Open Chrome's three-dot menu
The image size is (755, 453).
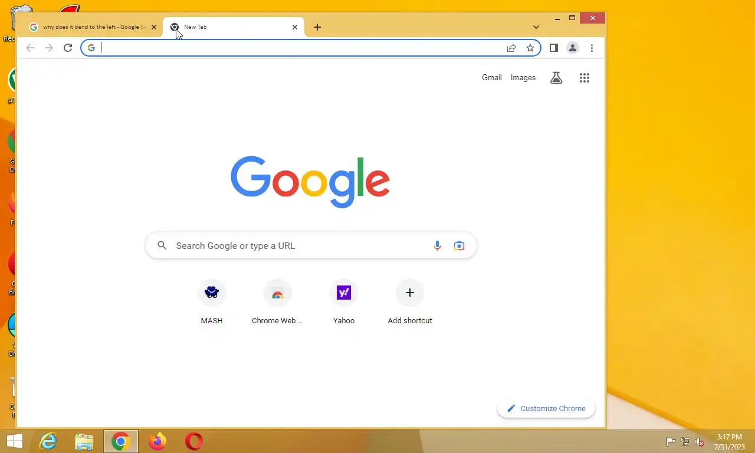coord(592,48)
